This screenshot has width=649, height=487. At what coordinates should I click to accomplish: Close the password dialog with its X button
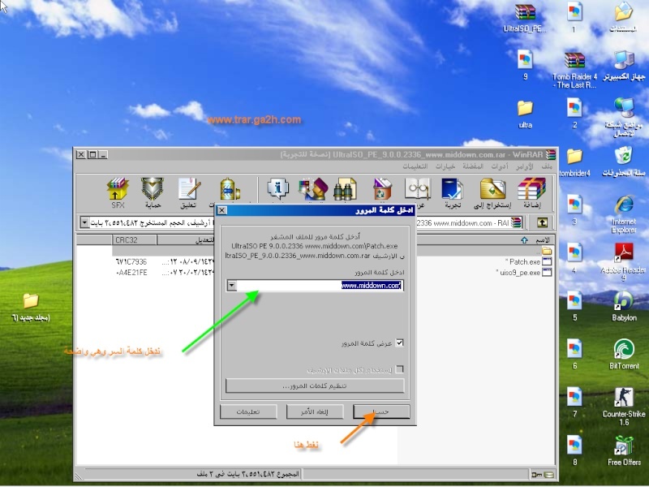[x=221, y=210]
